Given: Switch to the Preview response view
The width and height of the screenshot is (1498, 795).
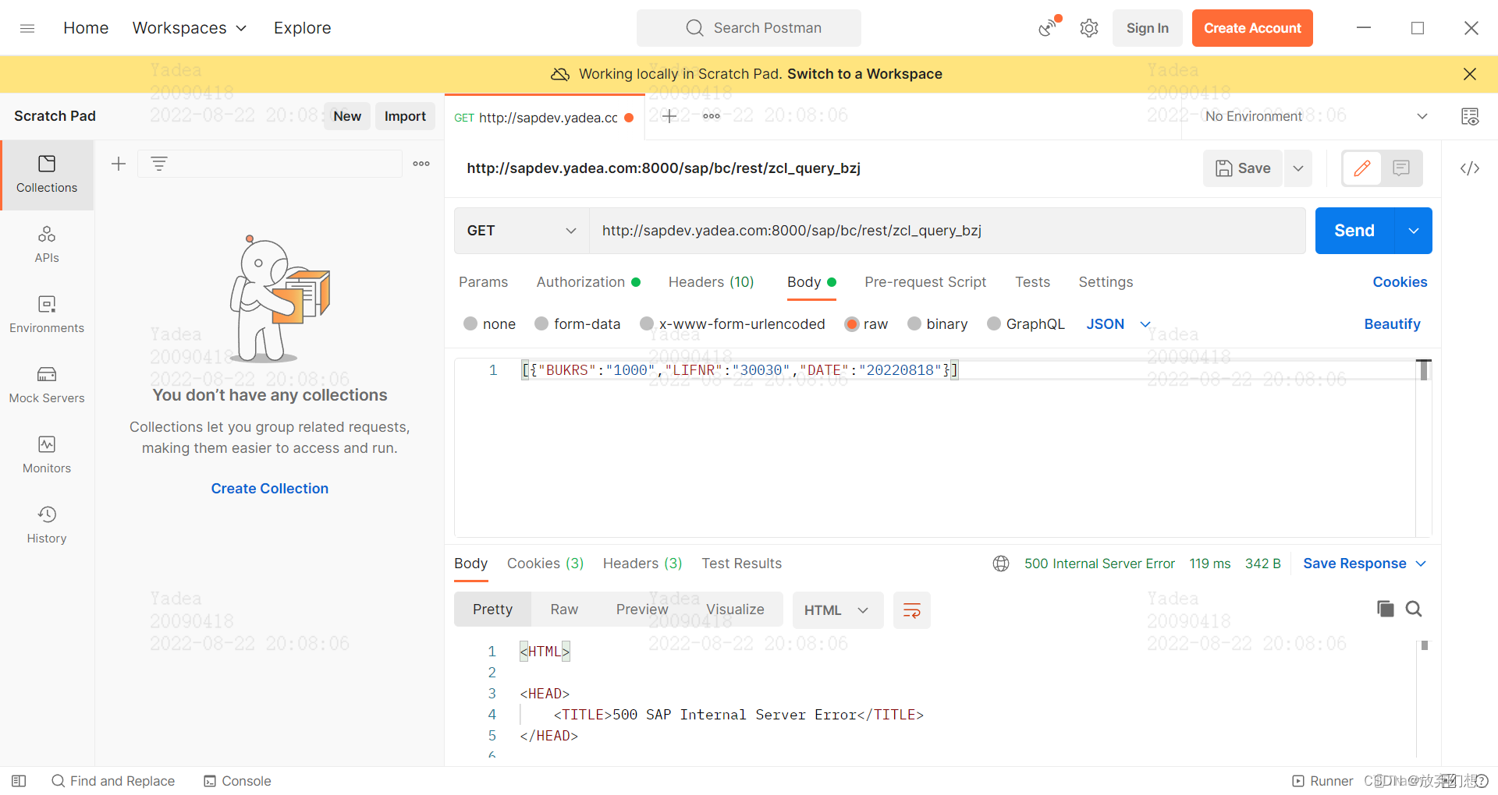Looking at the screenshot, I should click(x=642, y=609).
